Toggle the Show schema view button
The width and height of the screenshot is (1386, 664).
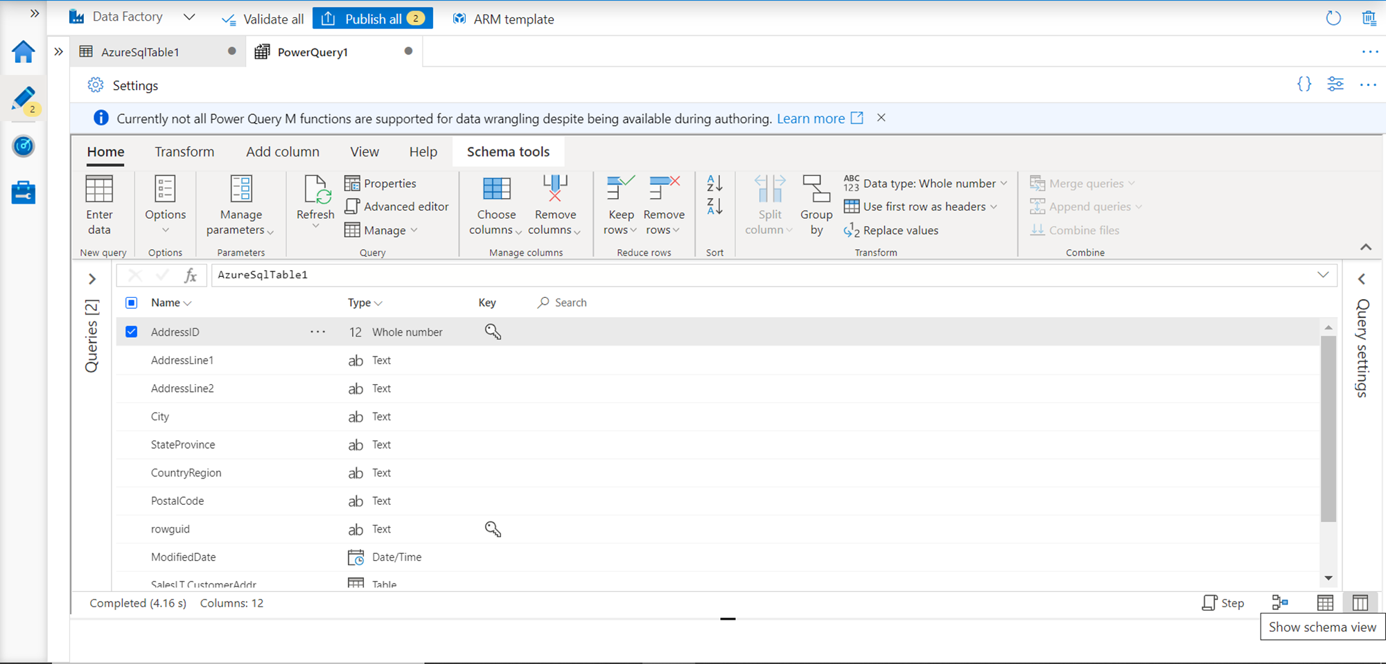(1360, 603)
